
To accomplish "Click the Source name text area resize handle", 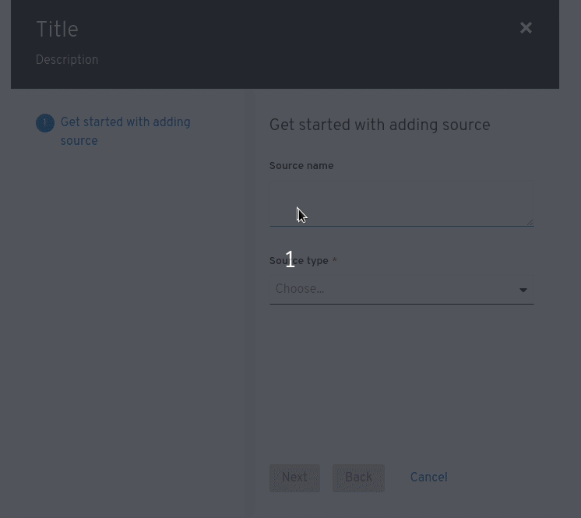I will pyautogui.click(x=530, y=222).
